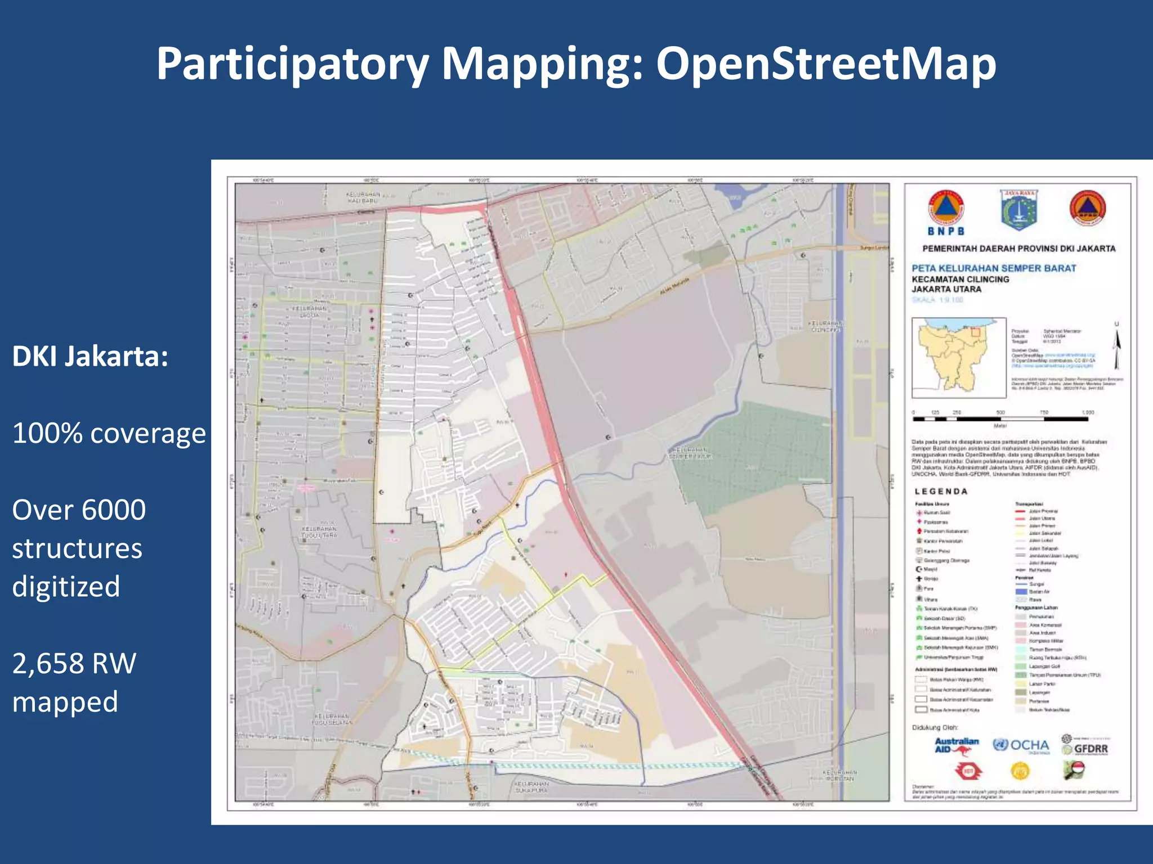Click the red fire station legend icon
1153x864 pixels.
point(919,531)
